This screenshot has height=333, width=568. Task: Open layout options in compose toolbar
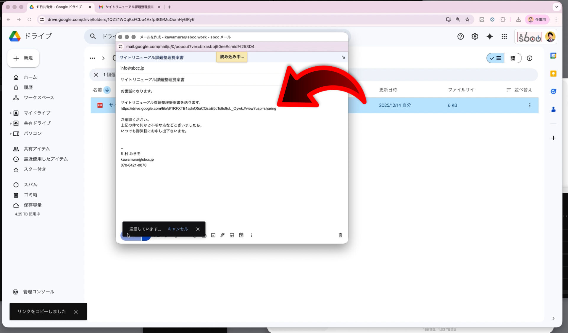point(232,235)
